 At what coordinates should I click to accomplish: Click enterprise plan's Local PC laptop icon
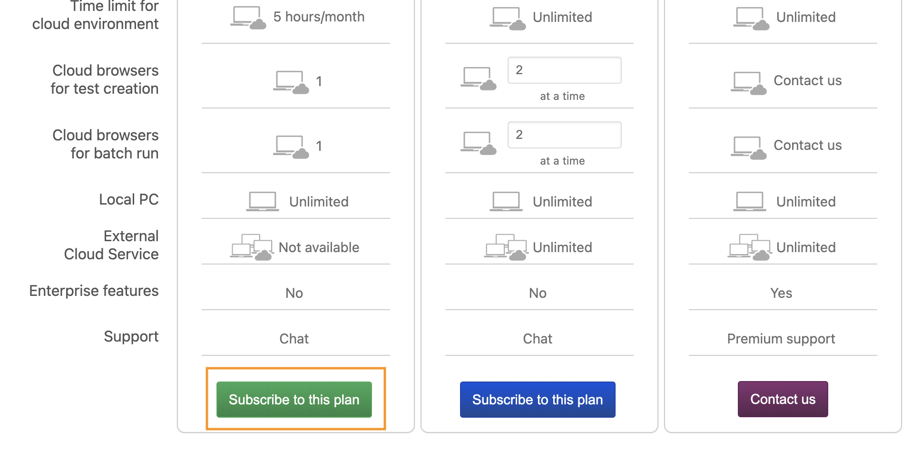pyautogui.click(x=750, y=201)
